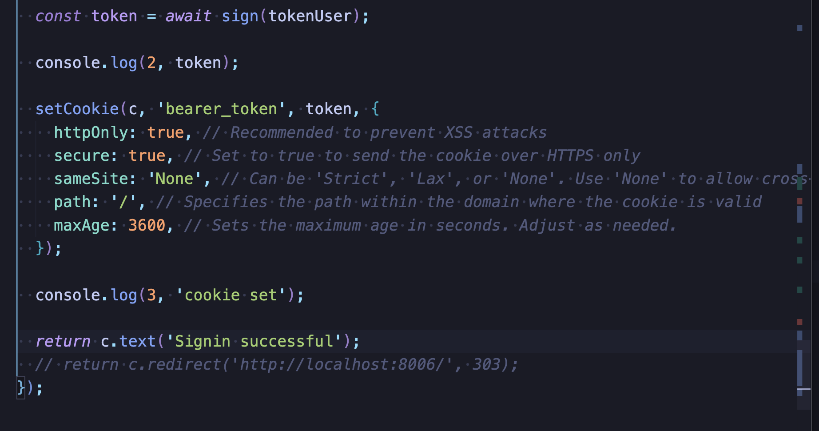The height and width of the screenshot is (431, 819).
Task: Click the await keyword
Action: pyautogui.click(x=188, y=16)
